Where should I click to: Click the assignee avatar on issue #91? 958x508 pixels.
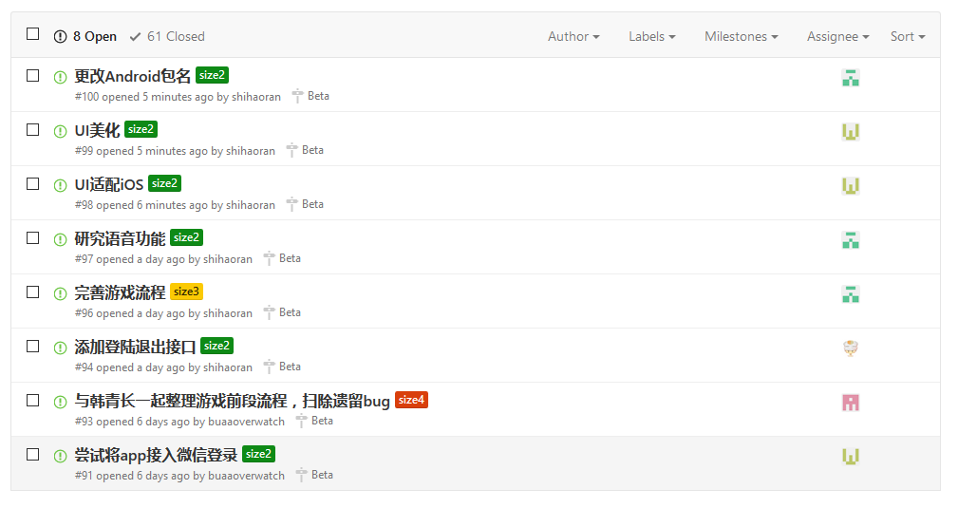851,456
